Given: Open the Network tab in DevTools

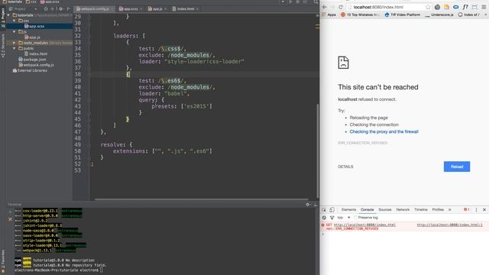Looking at the screenshot, I should pos(403,209).
